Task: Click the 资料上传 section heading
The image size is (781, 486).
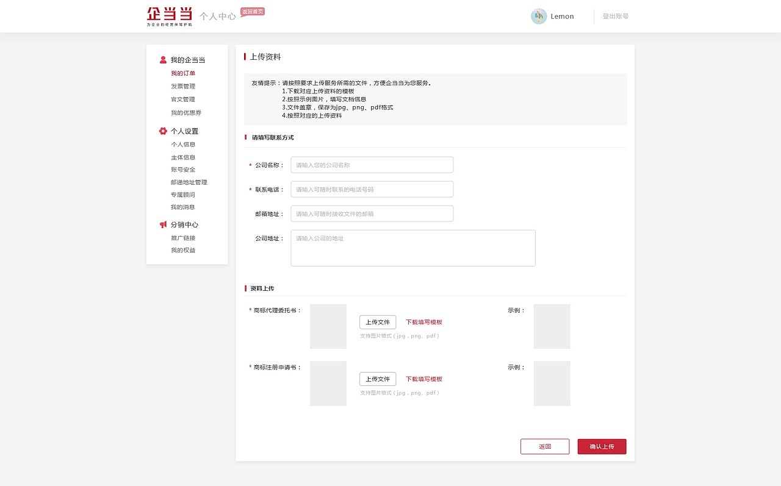Action: point(262,288)
